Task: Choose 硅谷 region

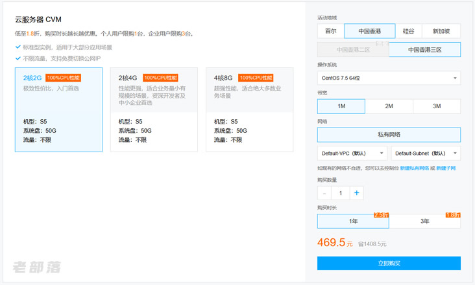Action: [408, 31]
